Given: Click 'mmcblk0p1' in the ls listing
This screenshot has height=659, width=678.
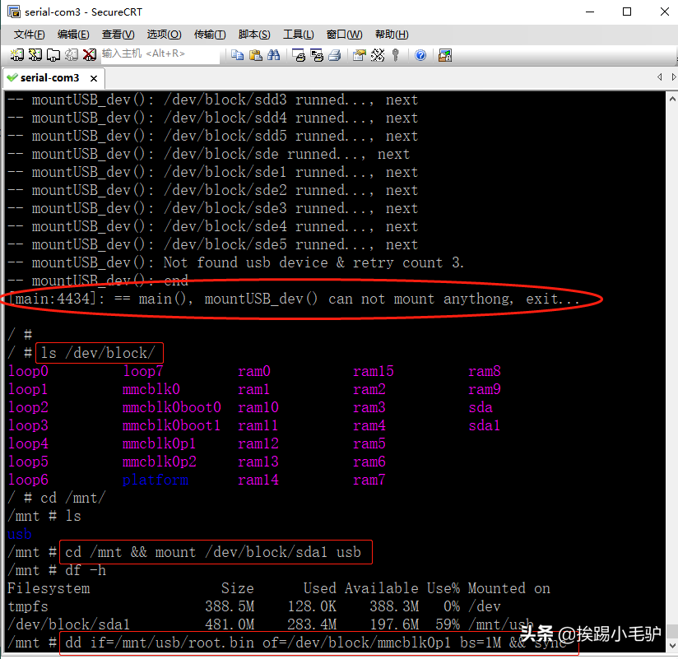Looking at the screenshot, I should tap(159, 443).
